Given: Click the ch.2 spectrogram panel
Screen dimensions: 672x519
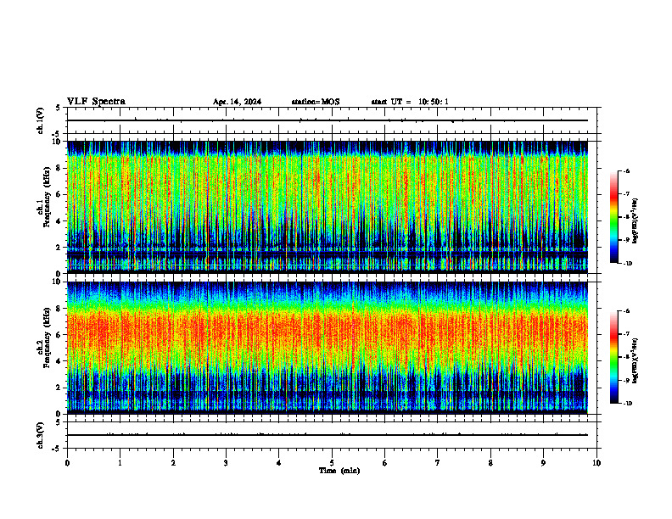Looking at the screenshot, I should [328, 348].
